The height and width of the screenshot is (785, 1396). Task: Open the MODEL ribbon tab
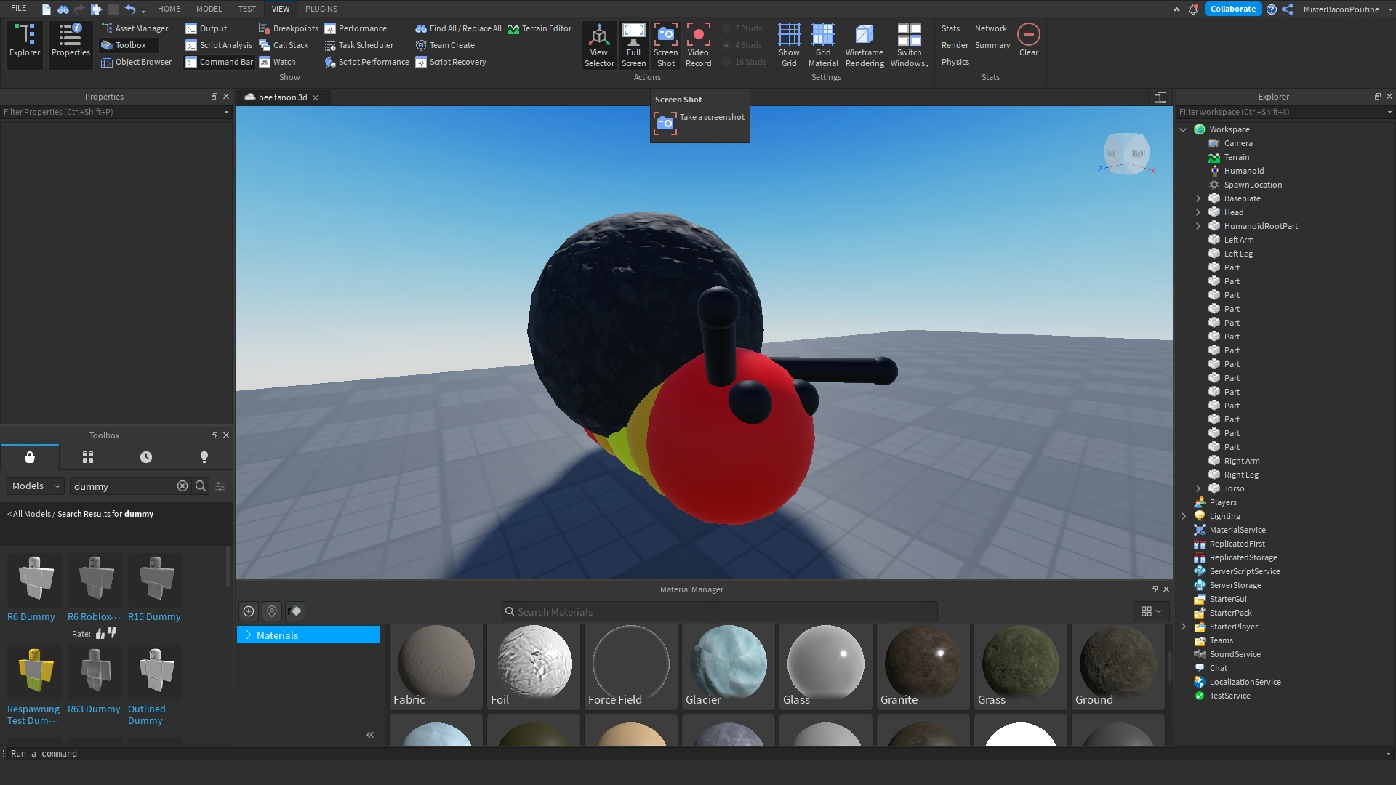coord(209,9)
